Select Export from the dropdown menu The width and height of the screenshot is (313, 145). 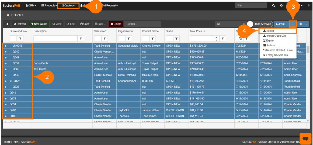coord(270,31)
